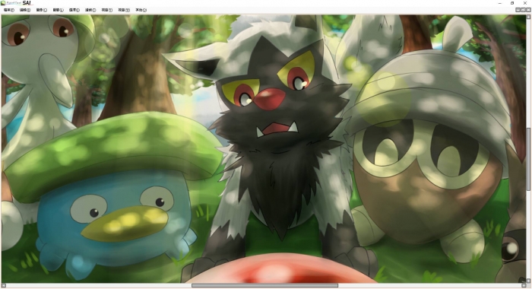Open the Layer menu (L)

[x=58, y=10]
